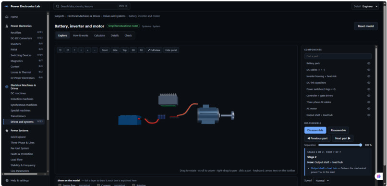The height and width of the screenshot is (186, 387).
Task: Tilt model down with down-arrow button
Action: click(81, 50)
